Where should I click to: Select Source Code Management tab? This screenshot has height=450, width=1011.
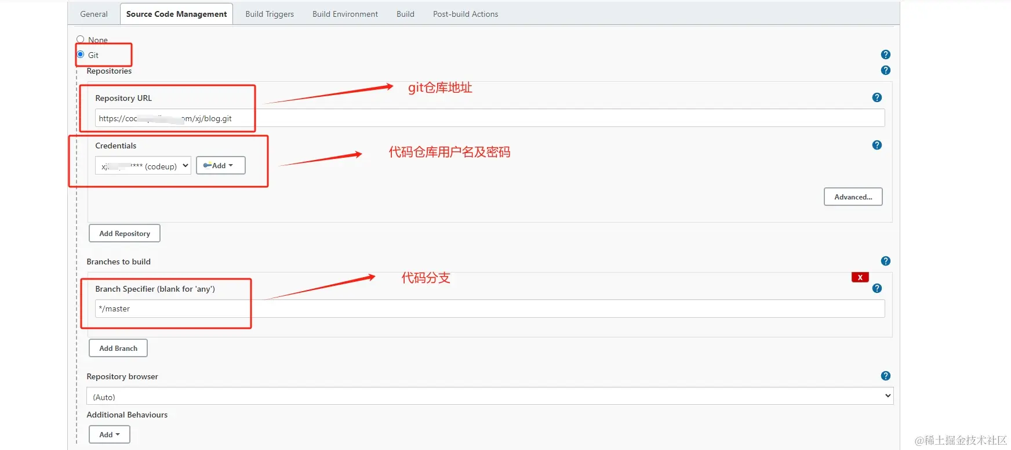(x=177, y=14)
